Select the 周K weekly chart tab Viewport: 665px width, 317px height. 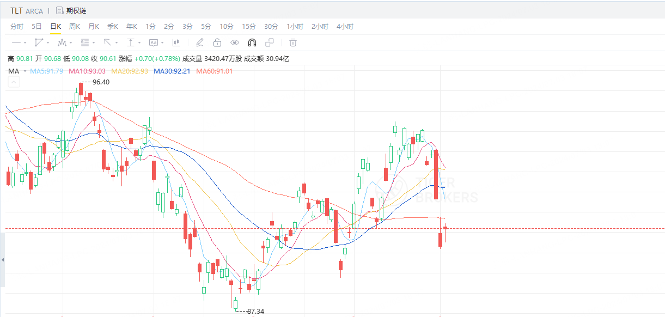pos(75,27)
